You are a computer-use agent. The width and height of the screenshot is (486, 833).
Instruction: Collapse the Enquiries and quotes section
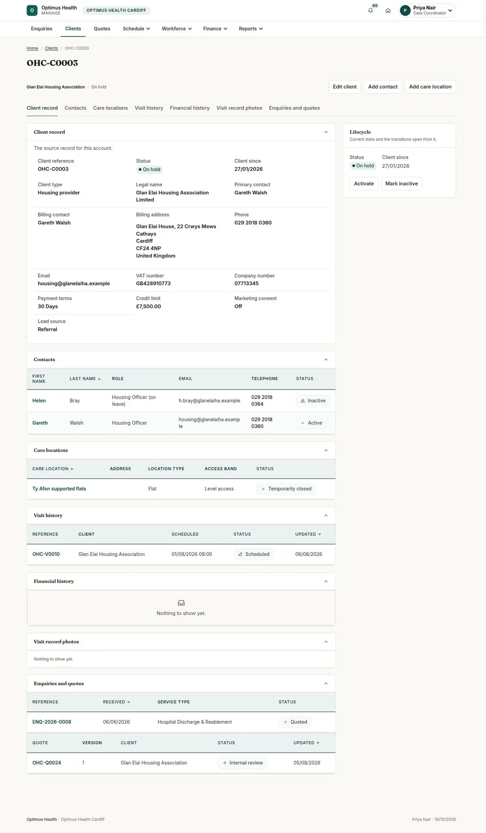click(326, 684)
